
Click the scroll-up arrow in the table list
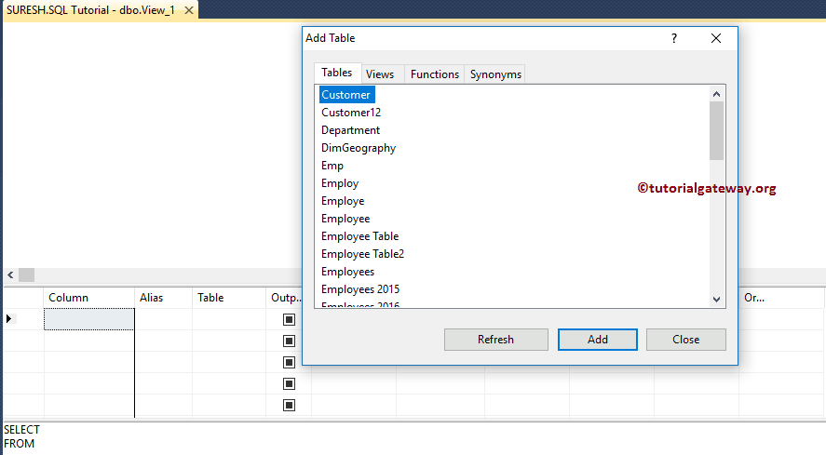click(716, 94)
